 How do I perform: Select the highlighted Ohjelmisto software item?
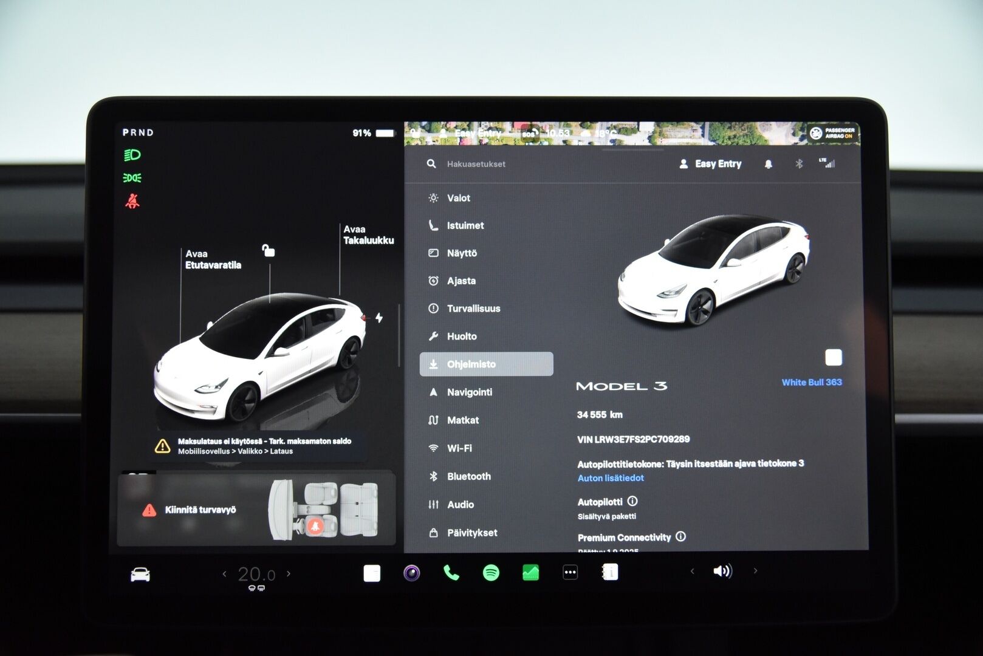click(487, 364)
